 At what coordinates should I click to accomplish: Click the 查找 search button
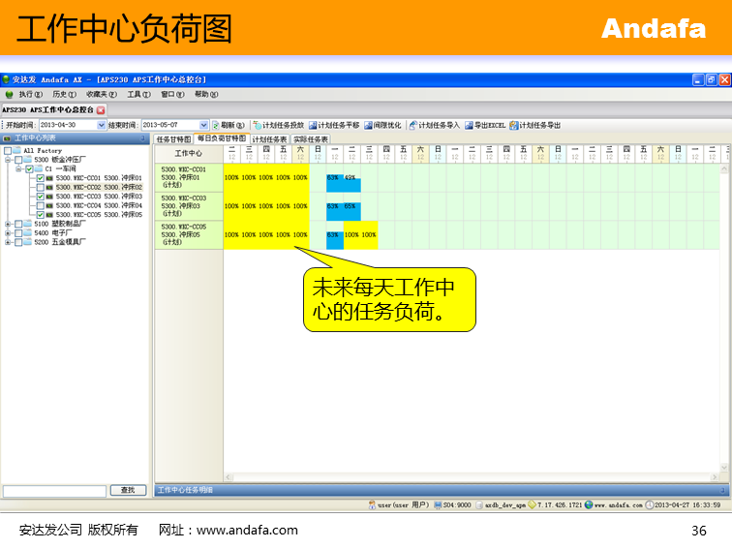(x=128, y=491)
